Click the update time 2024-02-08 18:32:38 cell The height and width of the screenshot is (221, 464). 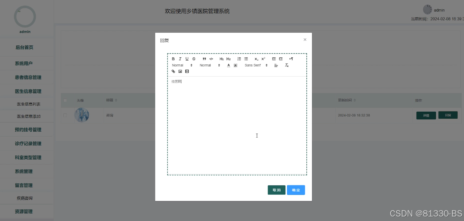[x=354, y=115]
